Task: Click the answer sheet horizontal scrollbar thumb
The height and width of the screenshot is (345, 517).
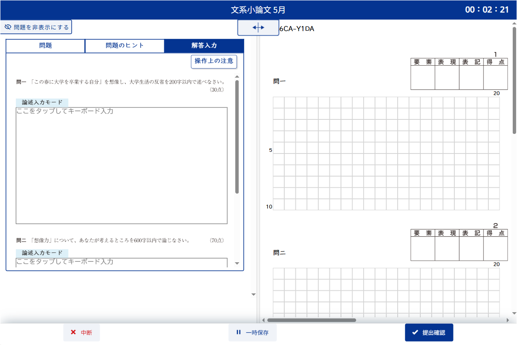Action: coord(311,320)
